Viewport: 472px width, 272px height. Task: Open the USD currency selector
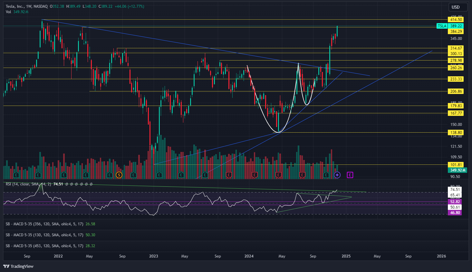(458, 7)
